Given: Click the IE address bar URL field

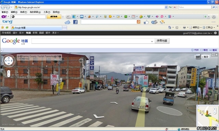Looking at the screenshot, I should (x=89, y=7).
